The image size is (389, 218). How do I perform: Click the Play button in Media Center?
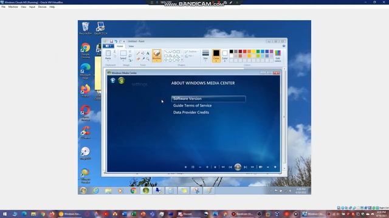pos(238,167)
